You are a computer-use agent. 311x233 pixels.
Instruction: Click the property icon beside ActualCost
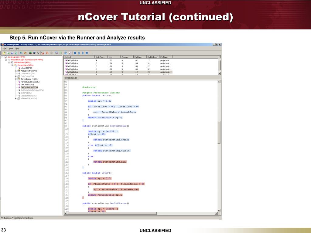coord(19,71)
